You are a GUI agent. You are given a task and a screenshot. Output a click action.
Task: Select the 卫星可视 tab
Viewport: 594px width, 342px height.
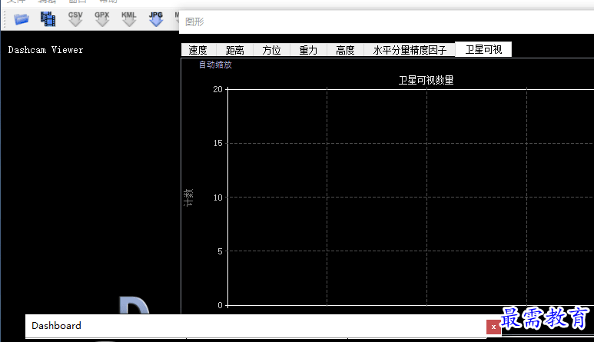[x=483, y=49]
